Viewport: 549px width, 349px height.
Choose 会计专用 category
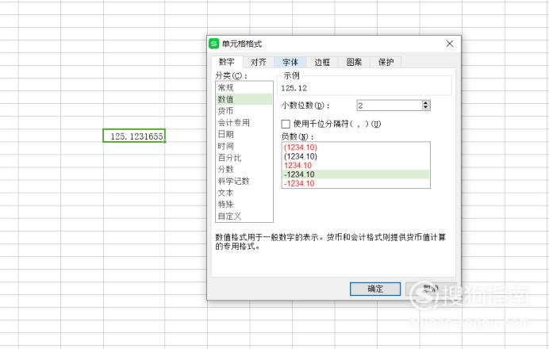244,122
